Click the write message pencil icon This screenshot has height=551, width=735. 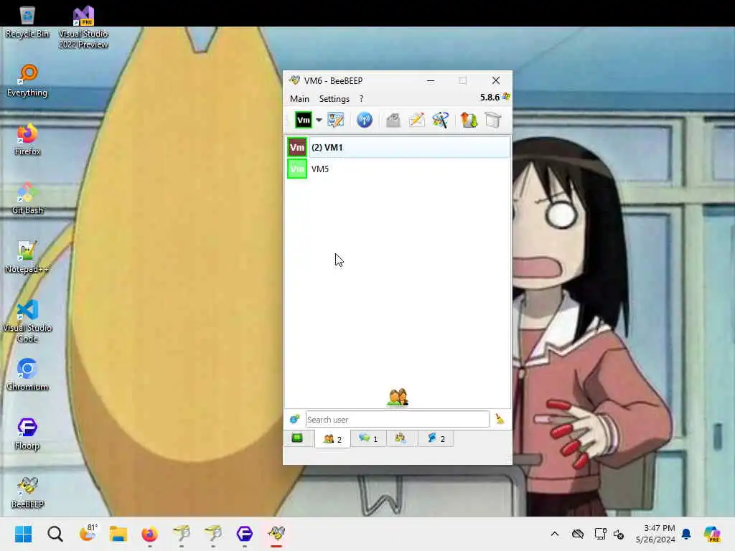pos(417,121)
